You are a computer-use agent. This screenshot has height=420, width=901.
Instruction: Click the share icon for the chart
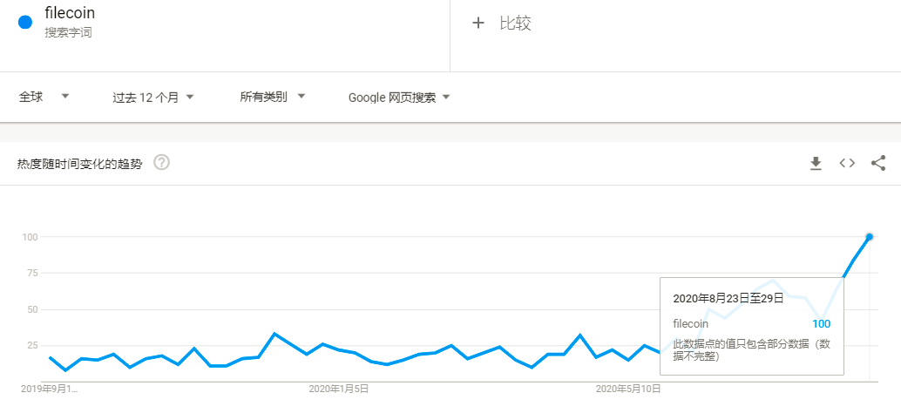pos(878,163)
